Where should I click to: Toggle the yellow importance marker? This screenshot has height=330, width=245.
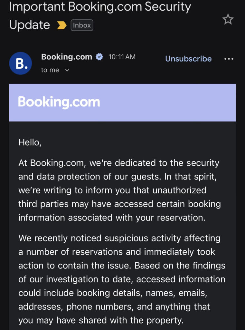(x=61, y=25)
